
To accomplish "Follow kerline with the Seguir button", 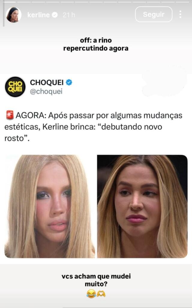I will coord(154,14).
